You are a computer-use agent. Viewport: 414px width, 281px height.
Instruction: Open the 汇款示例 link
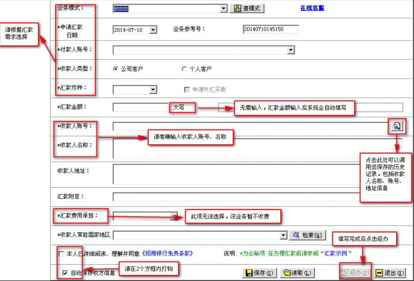coord(335,253)
